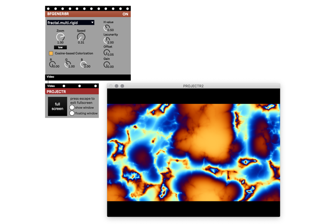Select the floating window radio button

click(72, 113)
